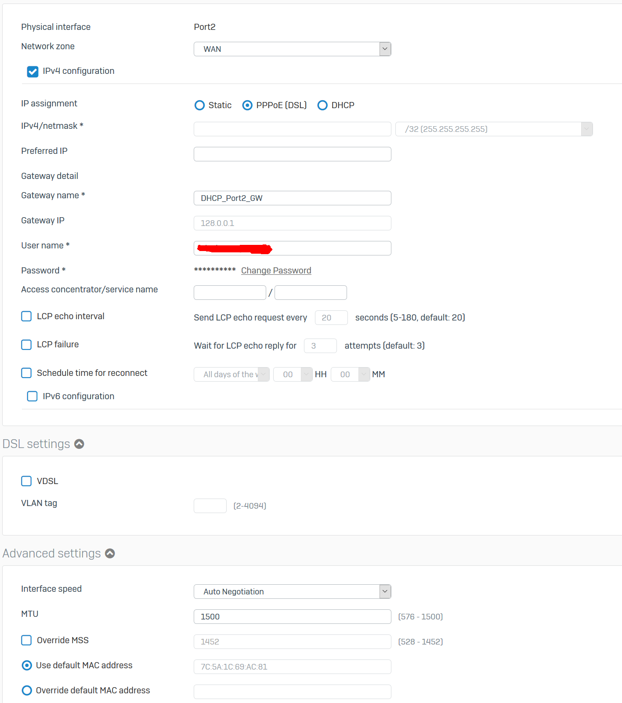The height and width of the screenshot is (703, 622).
Task: Tick the LCP failure checkbox
Action: click(26, 345)
